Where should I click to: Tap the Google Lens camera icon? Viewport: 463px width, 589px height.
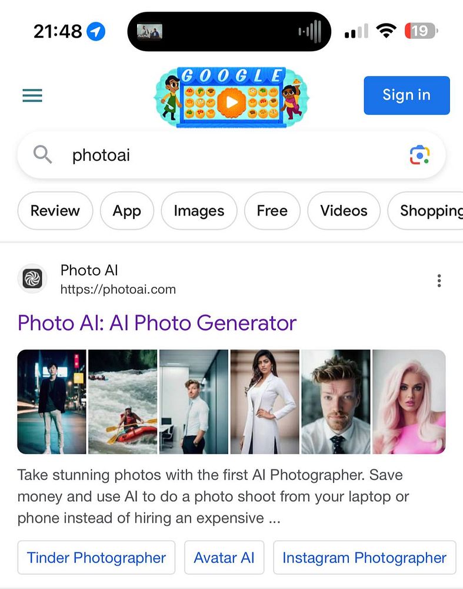(x=419, y=155)
